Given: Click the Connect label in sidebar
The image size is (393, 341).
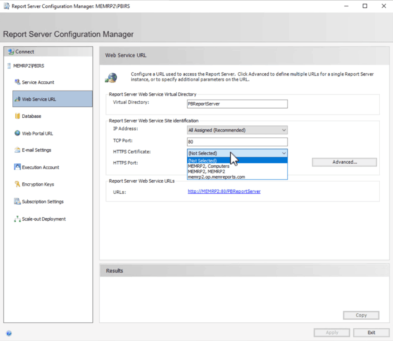Looking at the screenshot, I should 25,52.
